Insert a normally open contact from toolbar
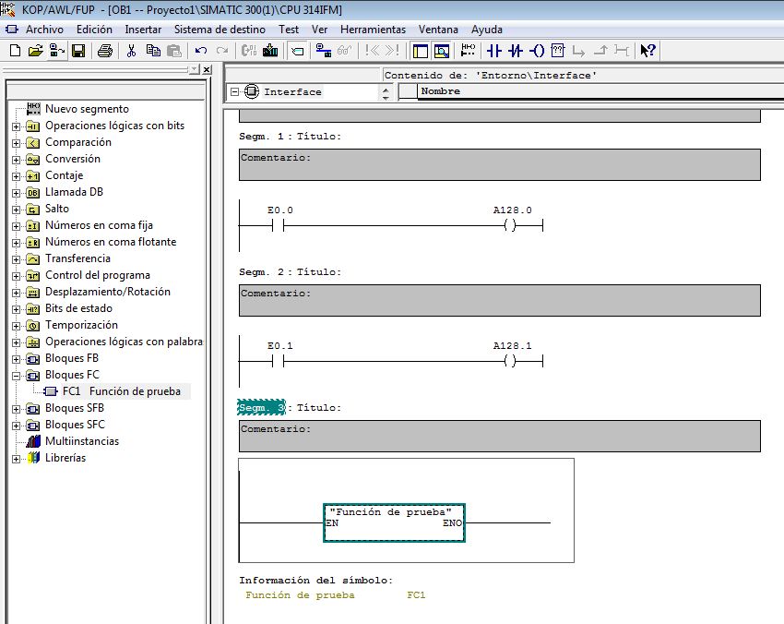The height and width of the screenshot is (624, 784). pyautogui.click(x=493, y=51)
